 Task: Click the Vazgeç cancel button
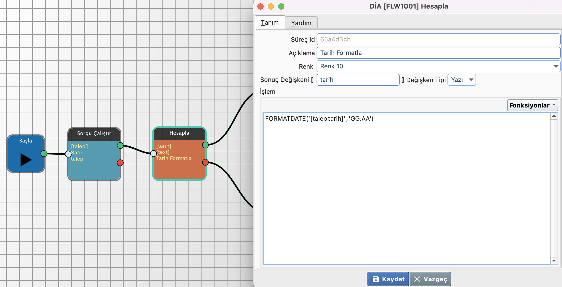(430, 279)
